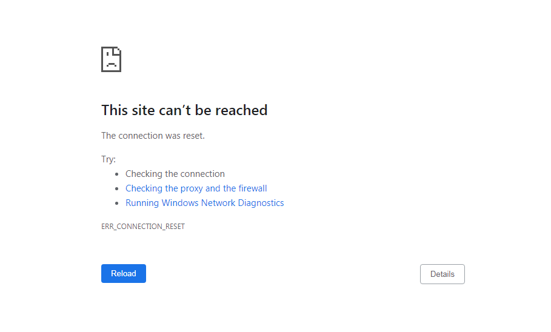Click the Try: label
Viewport: 551px width, 332px height.
(x=109, y=159)
